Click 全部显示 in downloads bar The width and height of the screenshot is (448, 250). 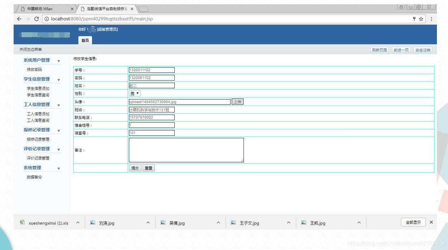point(413,222)
